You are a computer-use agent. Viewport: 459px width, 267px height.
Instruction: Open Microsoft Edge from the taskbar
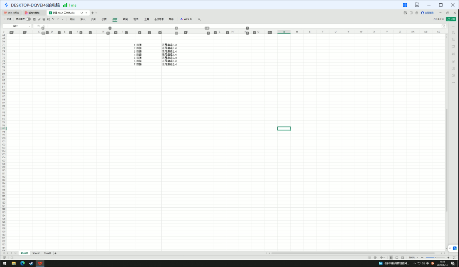point(22,263)
